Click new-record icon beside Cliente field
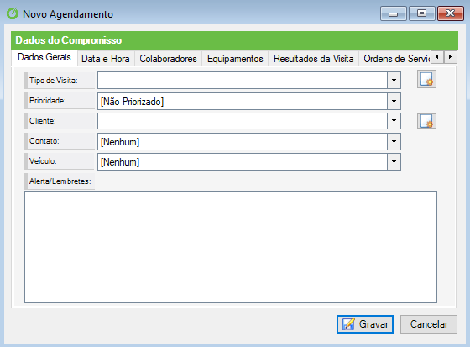This screenshot has width=470, height=347. pos(426,121)
